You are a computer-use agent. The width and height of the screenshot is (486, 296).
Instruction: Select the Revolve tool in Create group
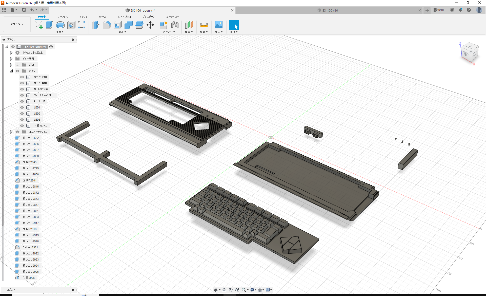[60, 25]
